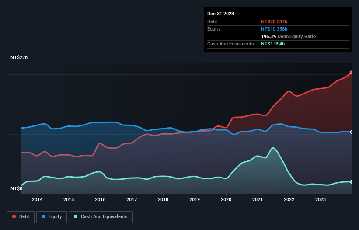Select the 2015 x-axis label
This screenshot has height=230, width=359.
point(69,199)
